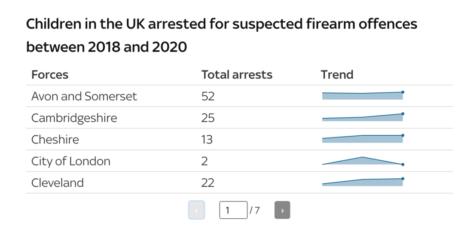Click the page number input field
464x229 pixels.
233,210
